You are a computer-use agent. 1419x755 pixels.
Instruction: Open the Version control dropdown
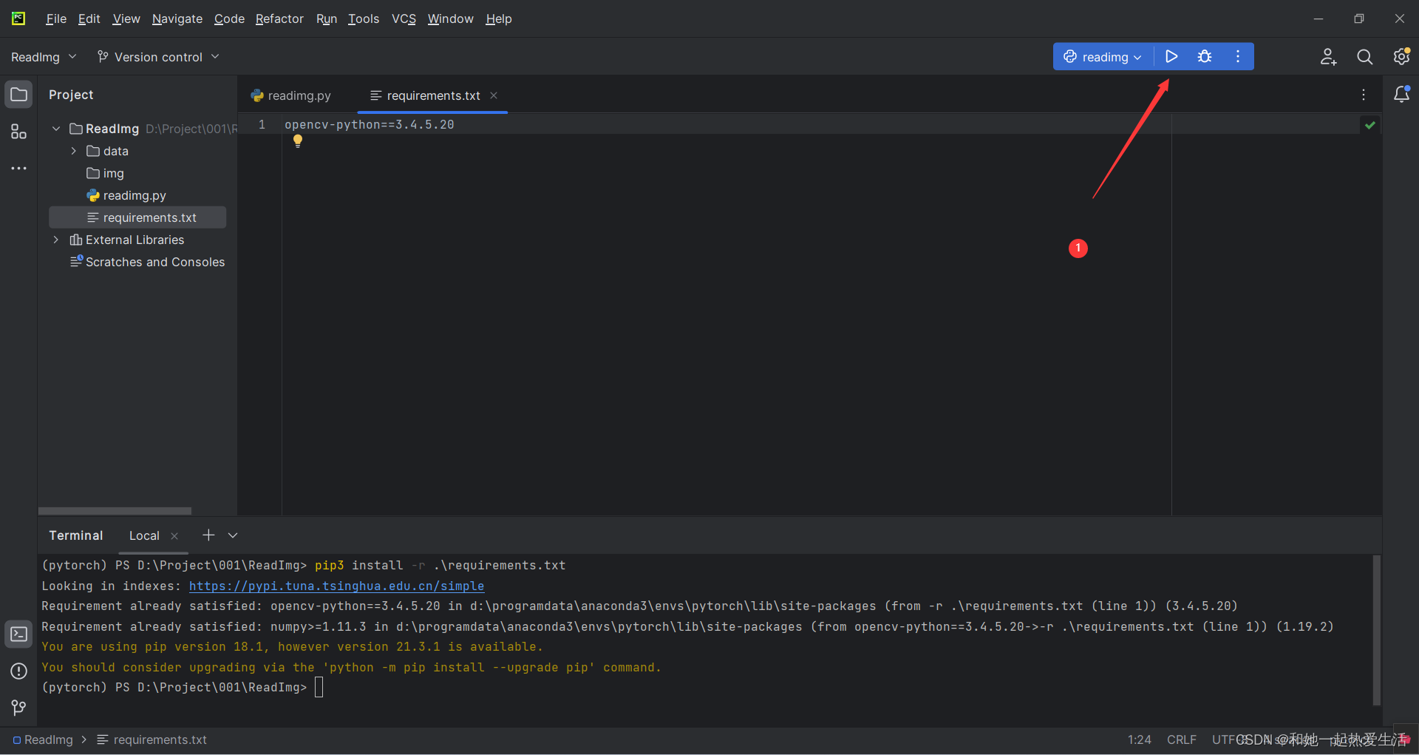tap(158, 57)
